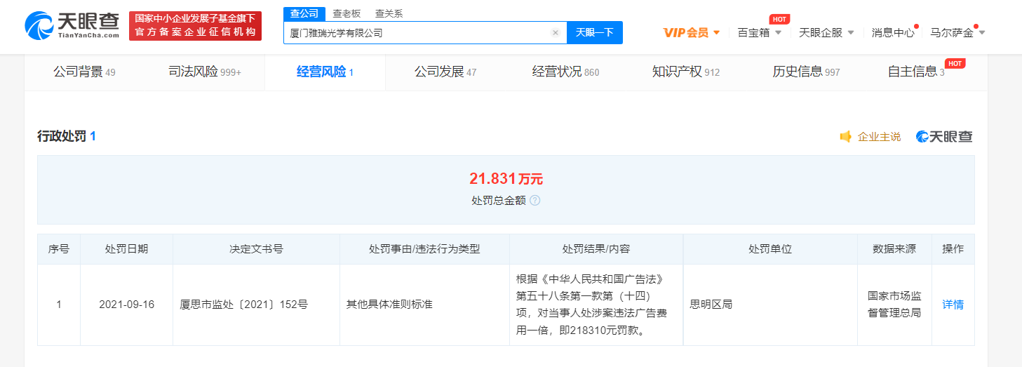Click the 天眼查 watermark logo at right
The height and width of the screenshot is (367, 1022).
944,137
